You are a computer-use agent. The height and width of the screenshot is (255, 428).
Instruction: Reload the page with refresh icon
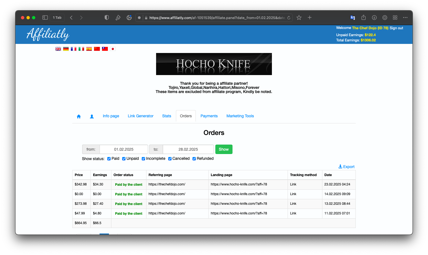(289, 18)
